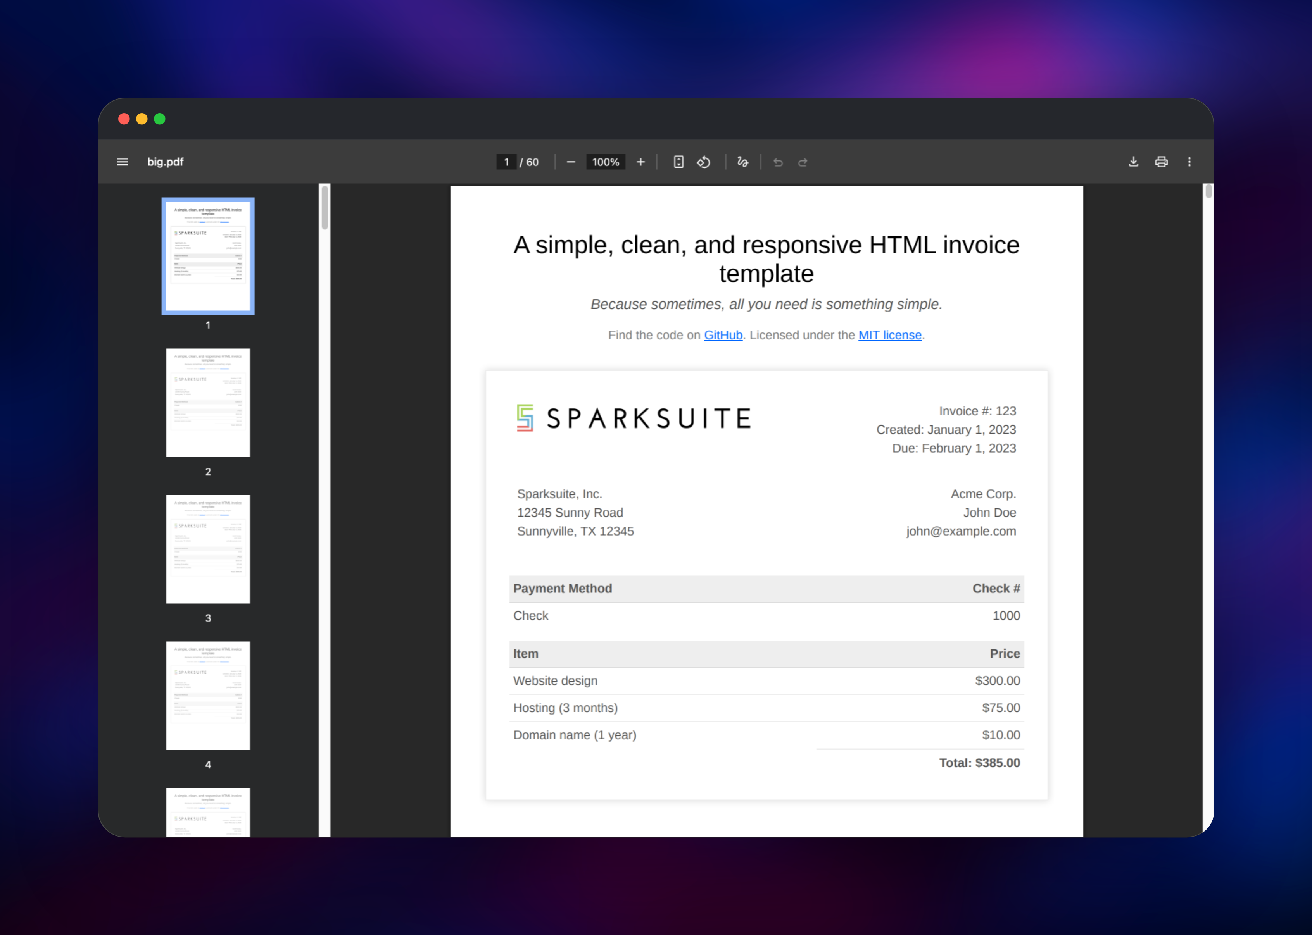The width and height of the screenshot is (1312, 935).
Task: Click the $10.00 price
Action: coord(1000,735)
